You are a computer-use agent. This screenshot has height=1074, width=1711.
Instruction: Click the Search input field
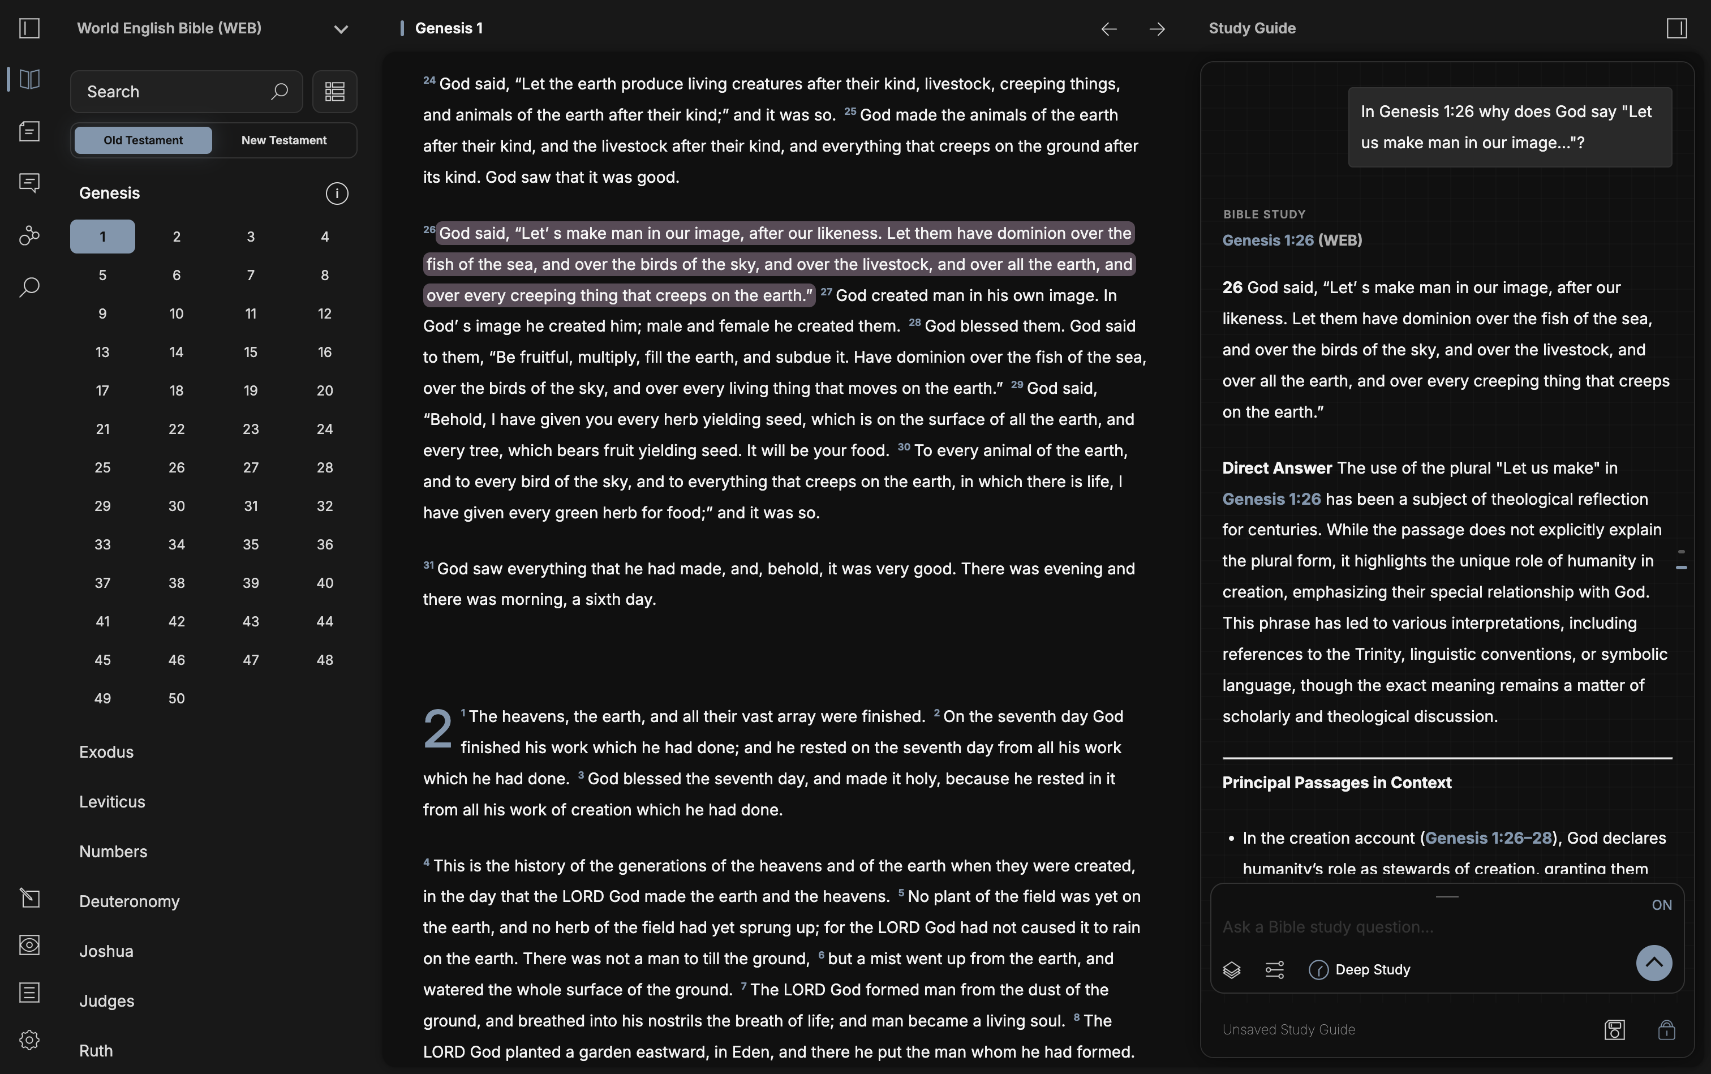[186, 92]
